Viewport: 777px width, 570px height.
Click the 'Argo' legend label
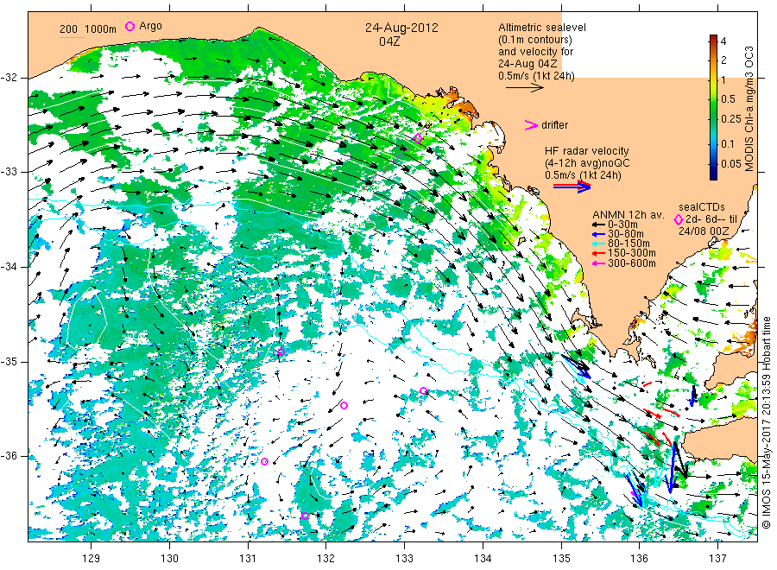[150, 26]
